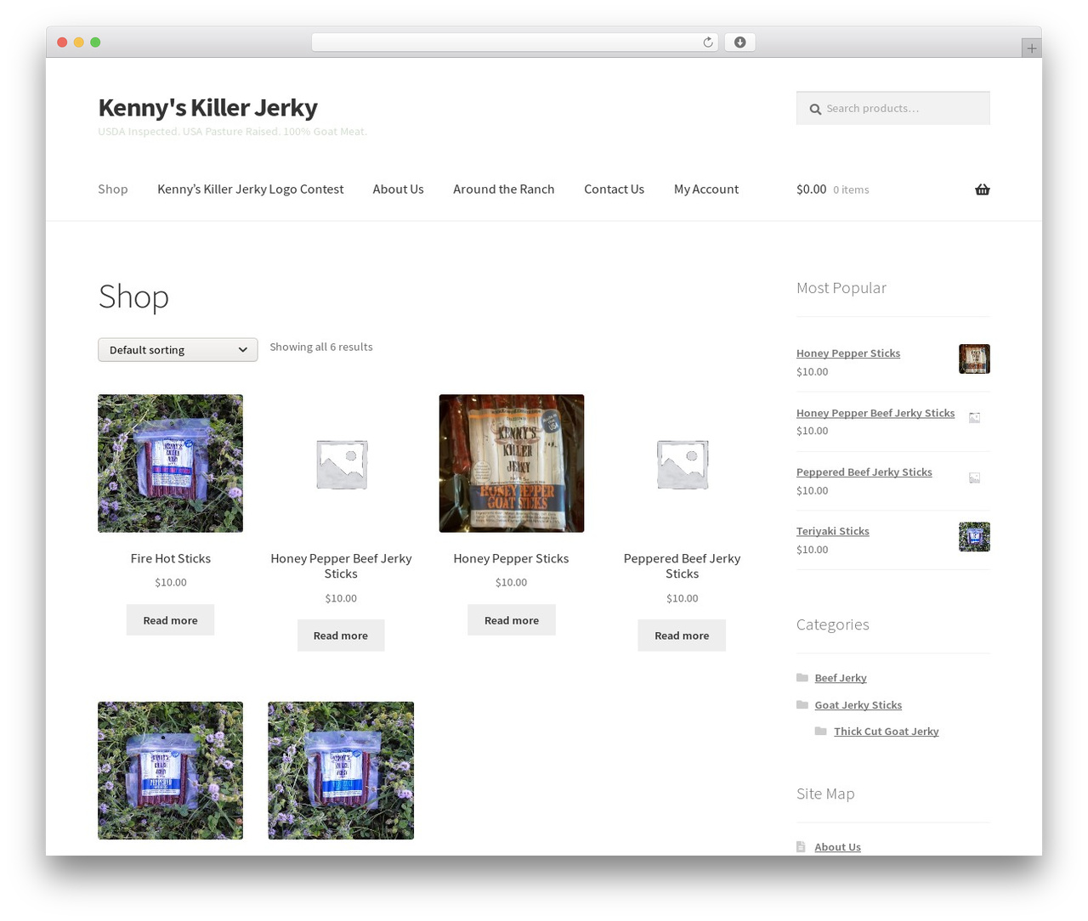Open Honey Pepper Sticks sidebar thumbnail
The height and width of the screenshot is (921, 1088).
pos(974,359)
